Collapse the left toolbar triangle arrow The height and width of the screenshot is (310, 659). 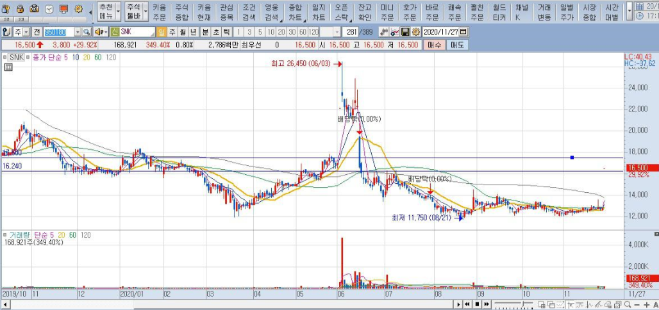[90, 12]
